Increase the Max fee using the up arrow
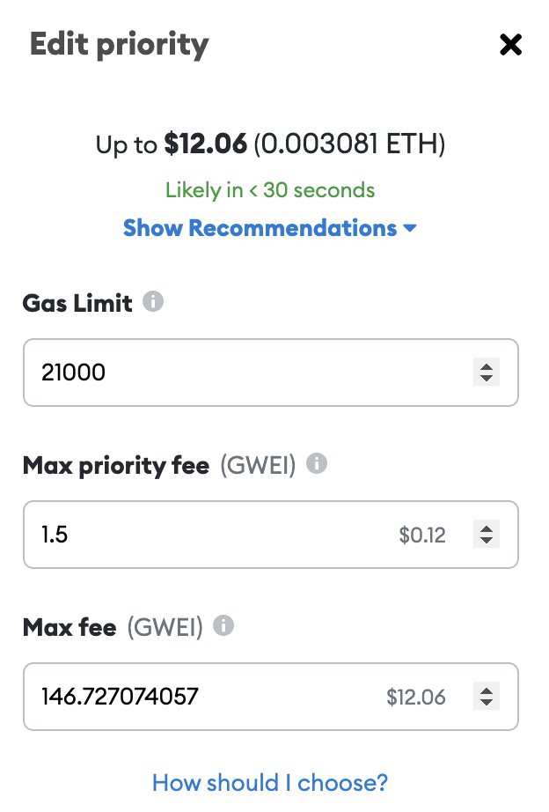The height and width of the screenshot is (812, 549). coord(486,690)
